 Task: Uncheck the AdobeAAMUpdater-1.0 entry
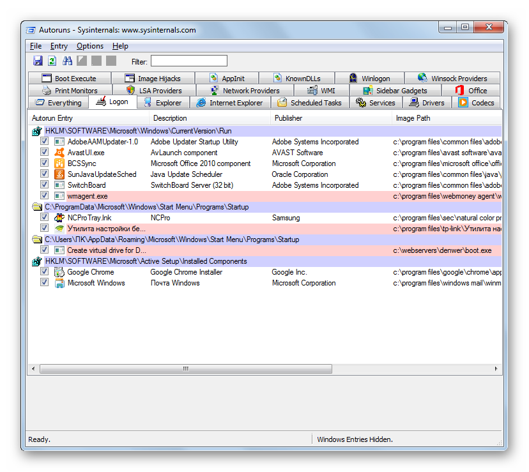[45, 142]
